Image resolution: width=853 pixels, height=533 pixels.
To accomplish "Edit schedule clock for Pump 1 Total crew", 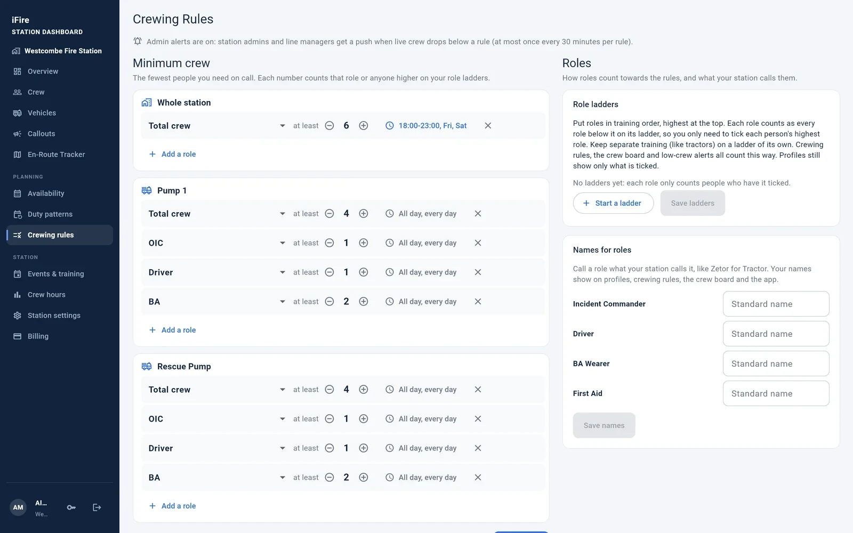I will pos(390,214).
